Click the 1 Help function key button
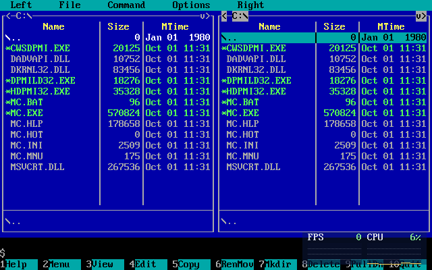 (x=19, y=265)
